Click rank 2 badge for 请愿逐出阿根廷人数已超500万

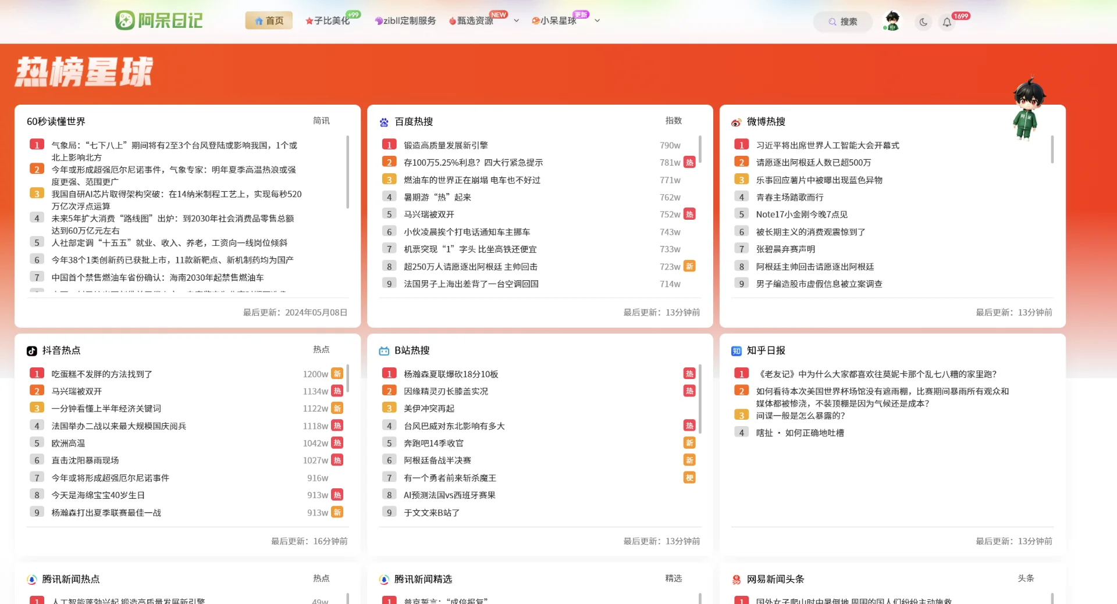(x=741, y=162)
